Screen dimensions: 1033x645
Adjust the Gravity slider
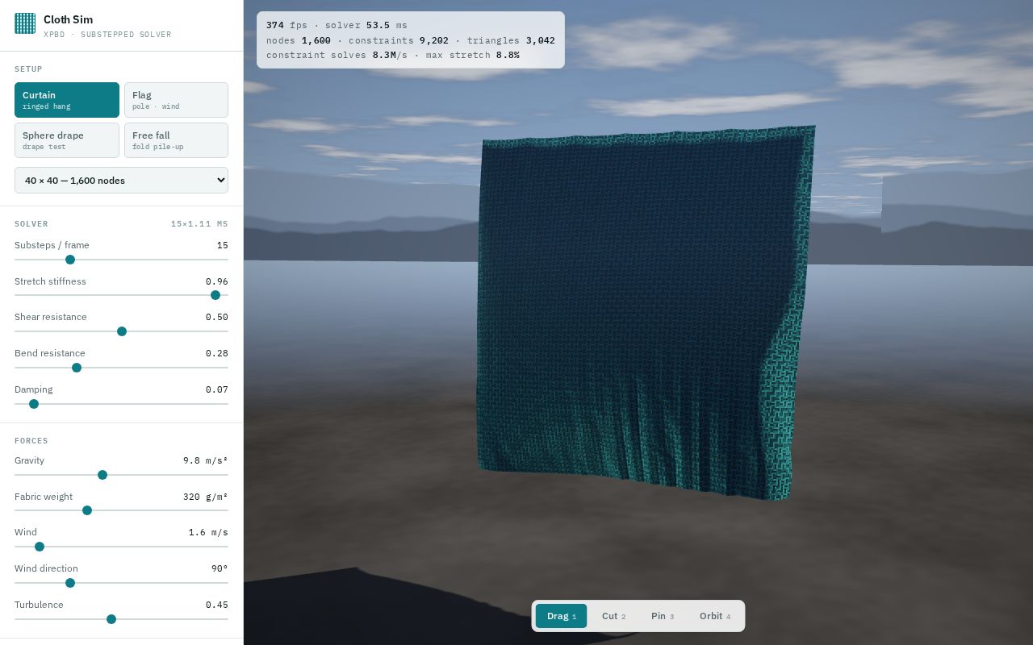tap(121, 475)
